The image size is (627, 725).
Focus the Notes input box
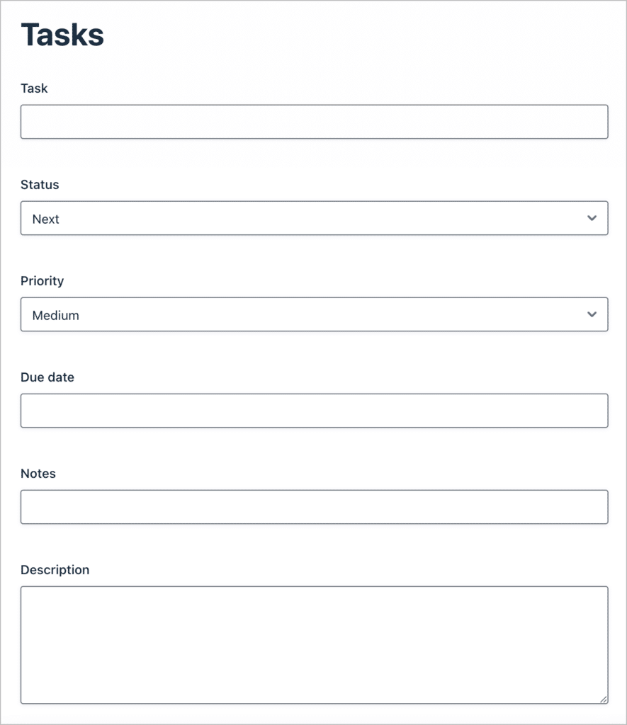314,507
